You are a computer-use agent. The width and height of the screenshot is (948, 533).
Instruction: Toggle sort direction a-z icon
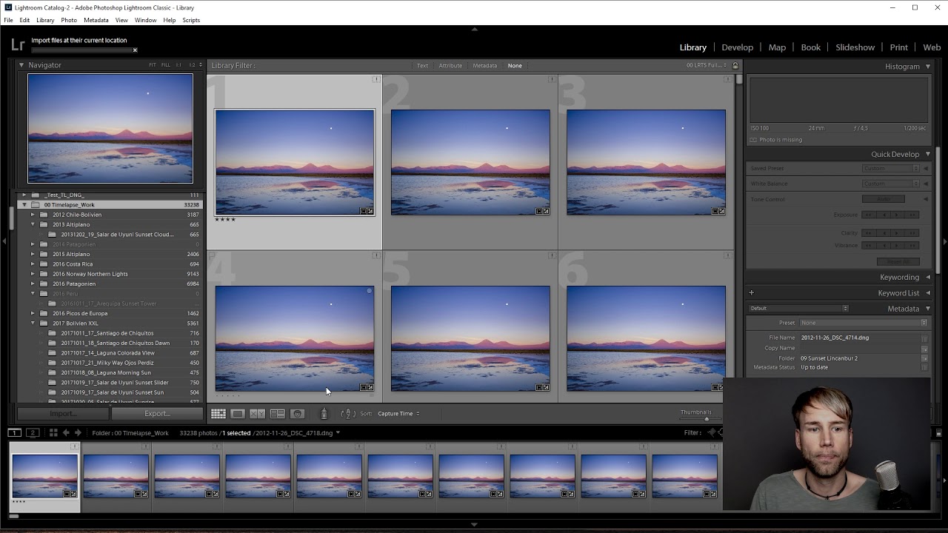[348, 414]
